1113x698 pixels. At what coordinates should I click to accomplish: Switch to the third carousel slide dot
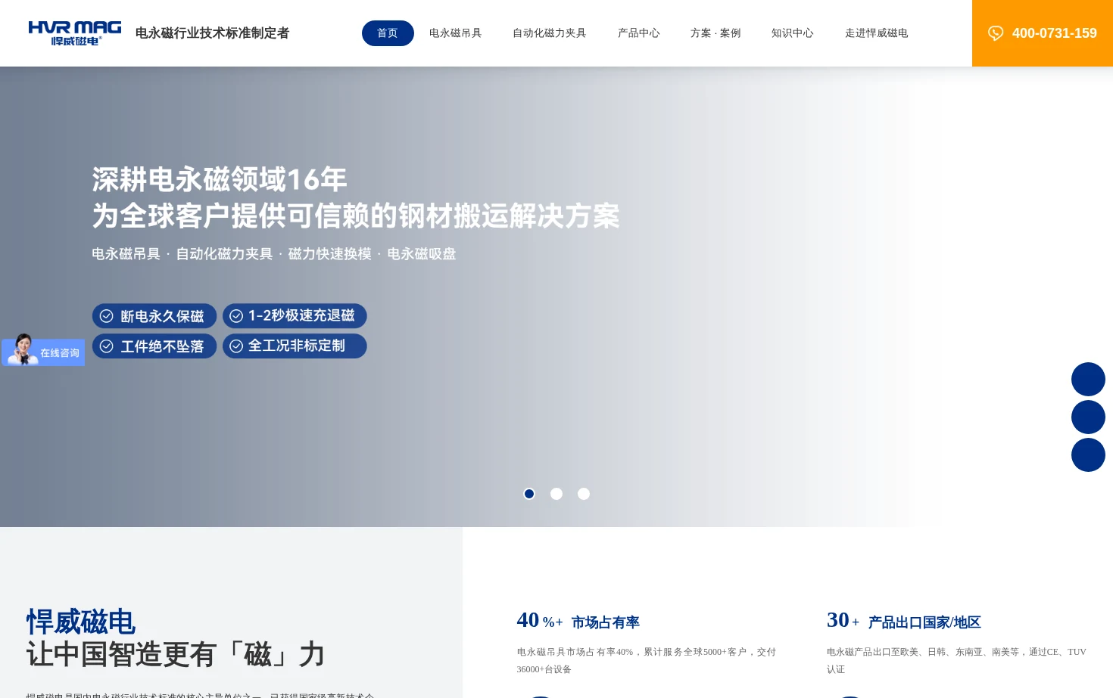click(x=584, y=494)
